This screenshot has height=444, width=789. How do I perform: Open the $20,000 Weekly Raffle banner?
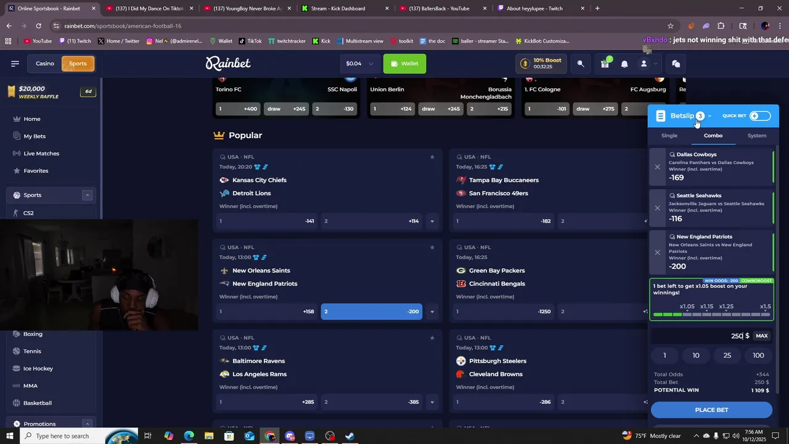51,92
